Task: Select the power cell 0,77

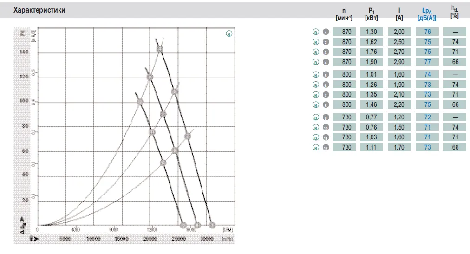Action: pos(372,117)
